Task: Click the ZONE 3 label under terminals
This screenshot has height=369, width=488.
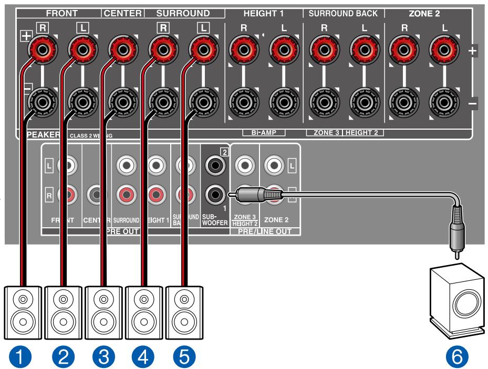Action: click(326, 133)
